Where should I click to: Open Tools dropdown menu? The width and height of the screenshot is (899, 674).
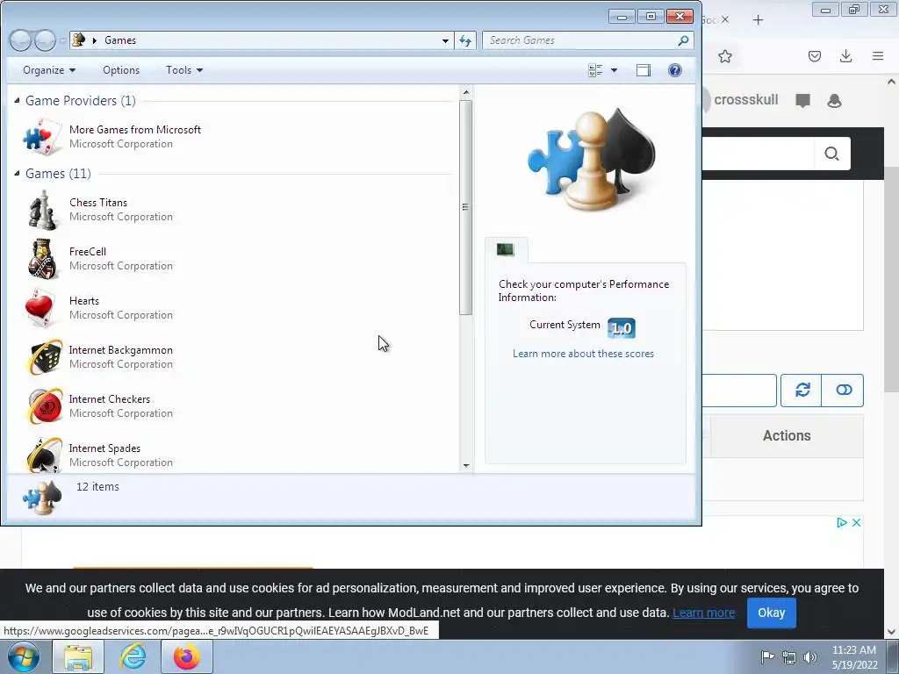(184, 70)
